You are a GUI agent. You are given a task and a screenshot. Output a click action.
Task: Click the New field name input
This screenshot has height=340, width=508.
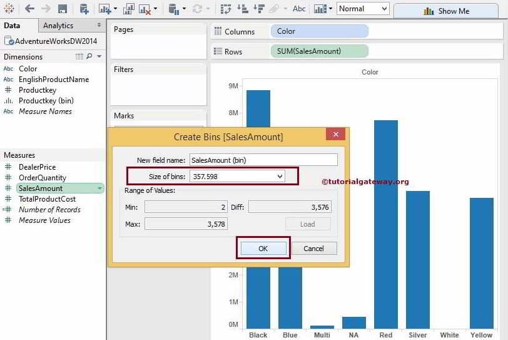(263, 160)
